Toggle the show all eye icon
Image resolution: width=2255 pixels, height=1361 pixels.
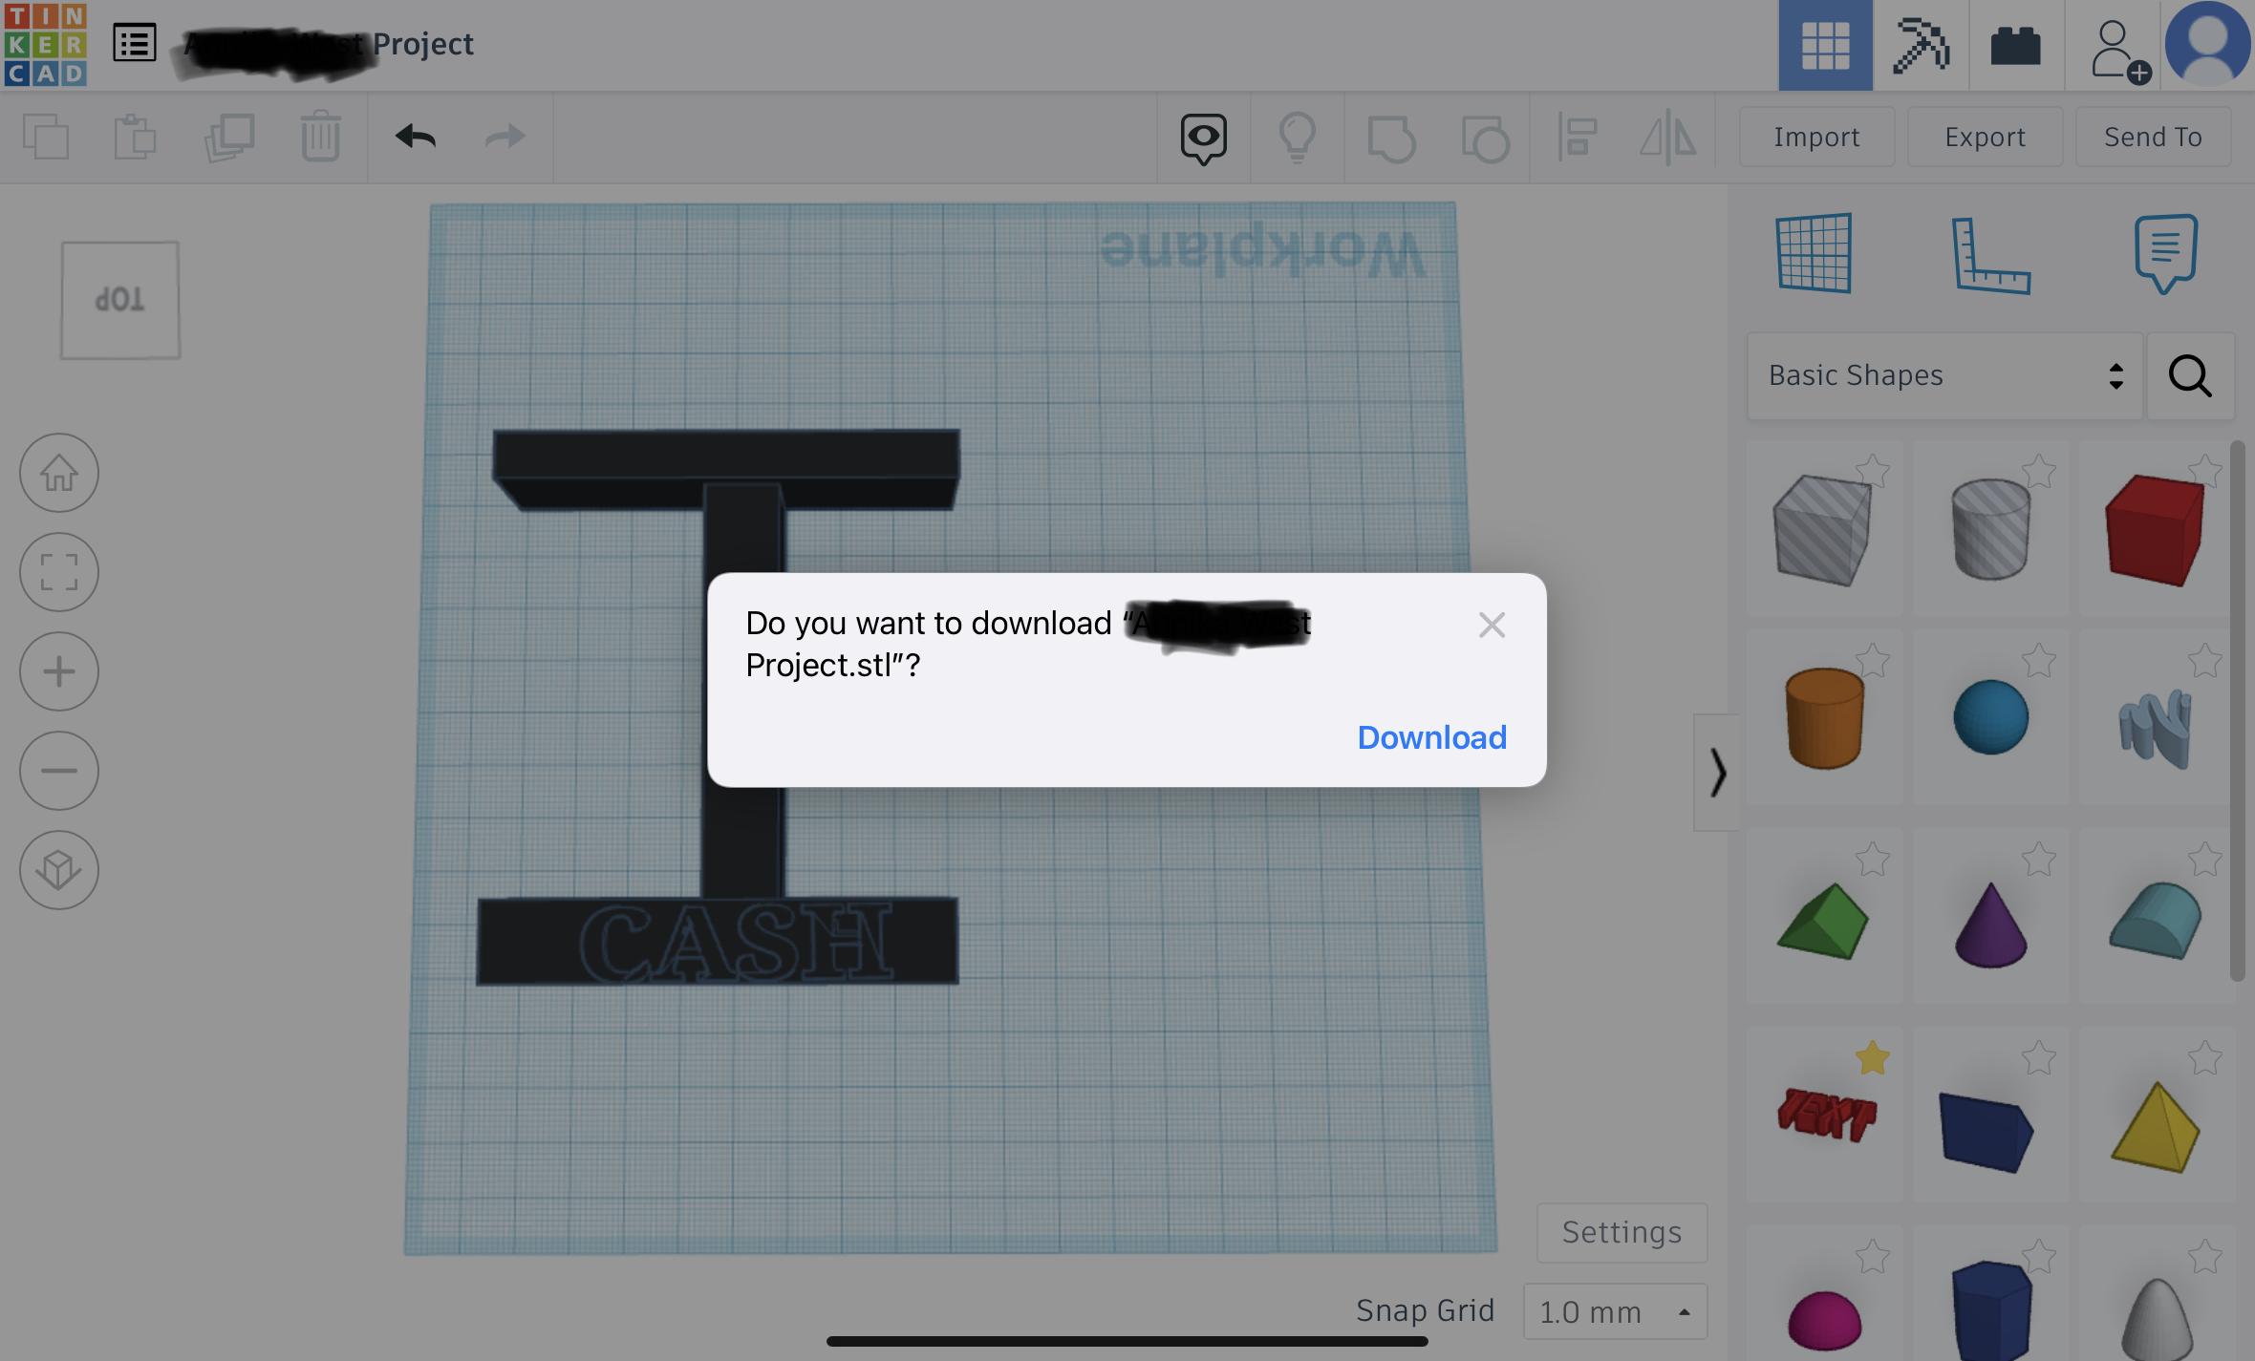[x=1203, y=138]
